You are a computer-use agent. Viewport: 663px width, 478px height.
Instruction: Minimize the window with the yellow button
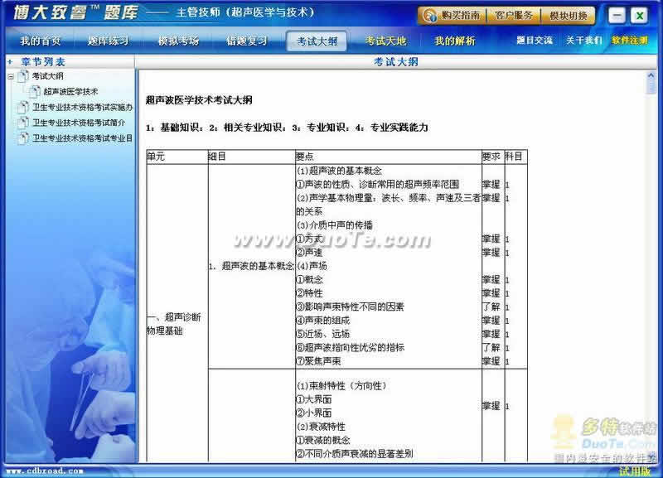(x=616, y=16)
